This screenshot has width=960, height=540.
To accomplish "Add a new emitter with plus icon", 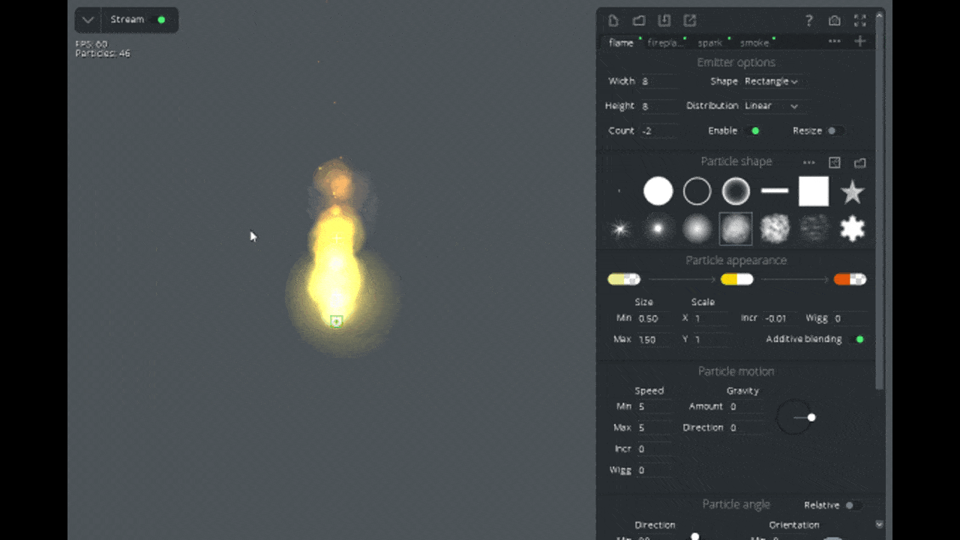I will pos(860,41).
